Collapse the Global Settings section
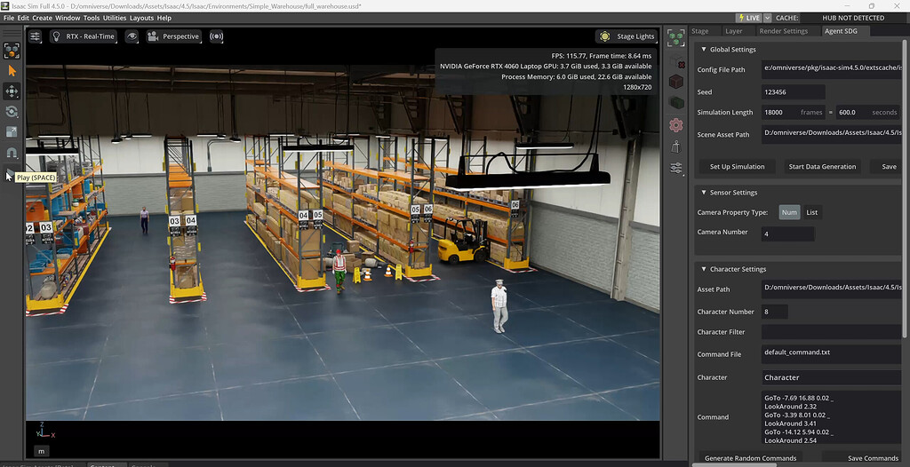Viewport: 910px width, 467px height. pos(704,50)
